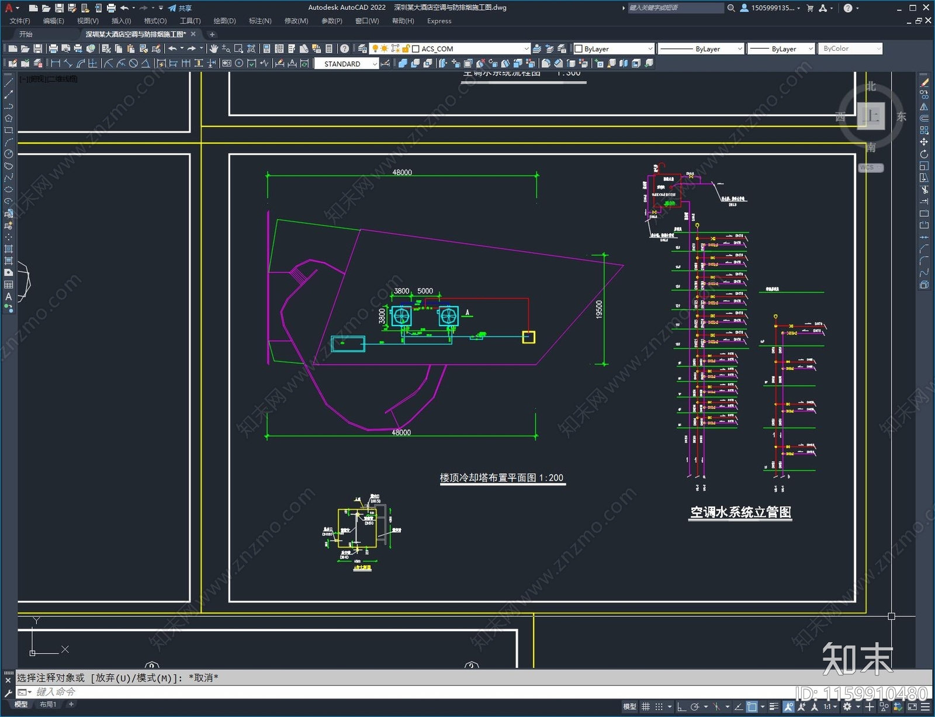Click the command line input field
The width and height of the screenshot is (935, 717).
pos(409,692)
